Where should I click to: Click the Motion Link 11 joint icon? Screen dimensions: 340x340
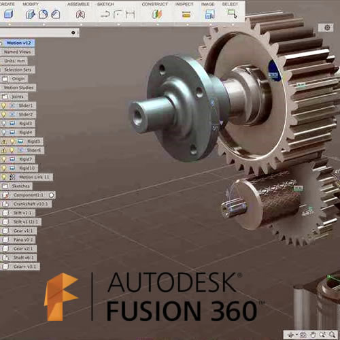coord(12,177)
